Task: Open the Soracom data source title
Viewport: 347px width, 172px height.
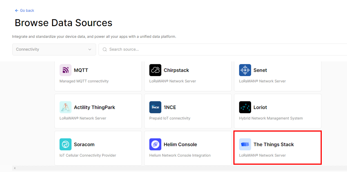Action: coord(84,145)
